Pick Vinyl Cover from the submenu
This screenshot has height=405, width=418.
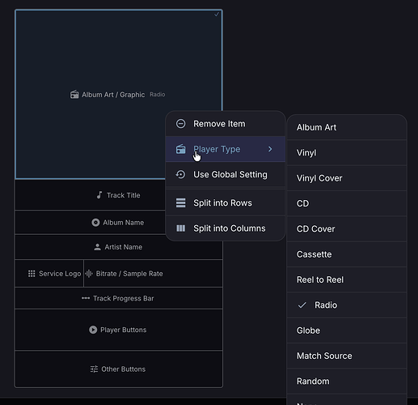click(347, 178)
